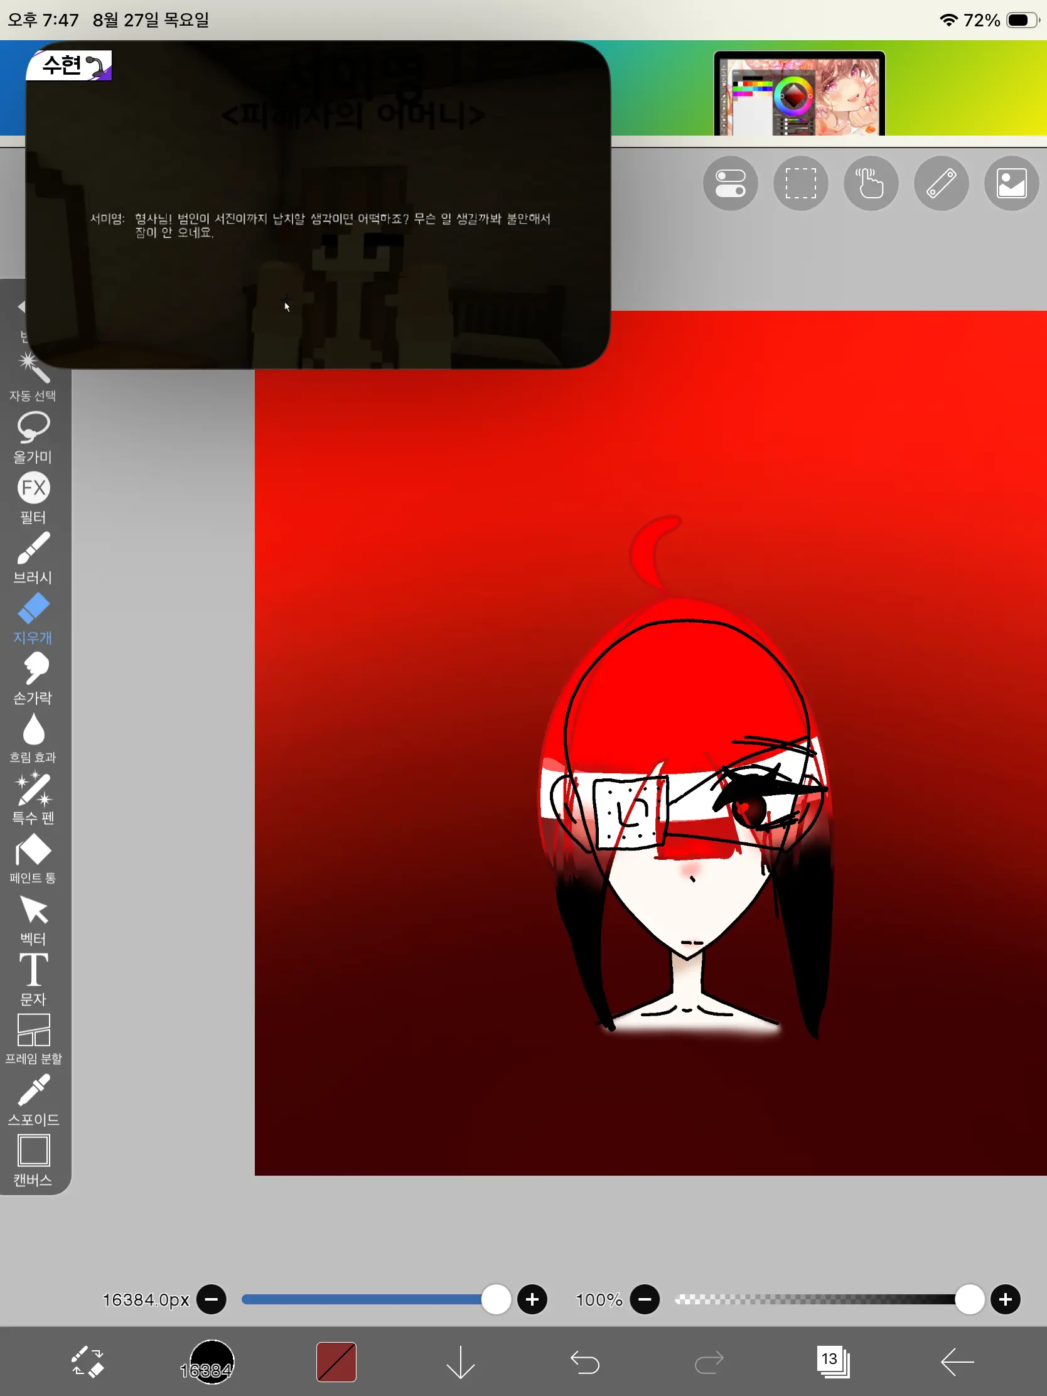Decrease opacity with minus button
The height and width of the screenshot is (1396, 1047).
(645, 1299)
